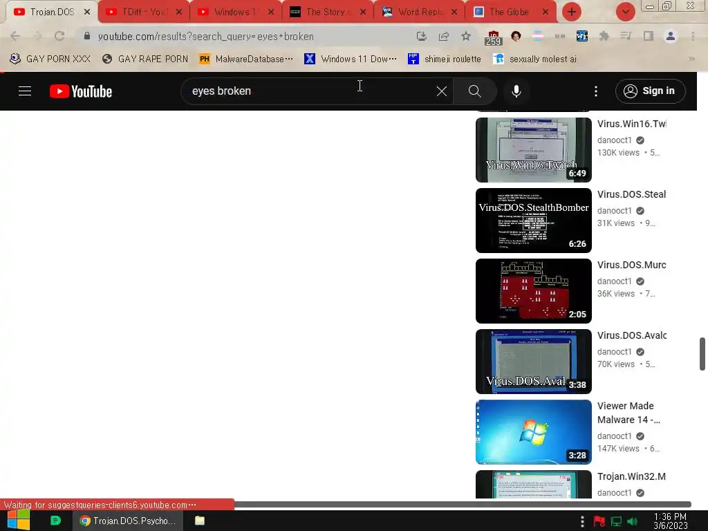Open the Virus.DOS.Aval video thumbnail
This screenshot has height=531, width=708.
pos(533,361)
